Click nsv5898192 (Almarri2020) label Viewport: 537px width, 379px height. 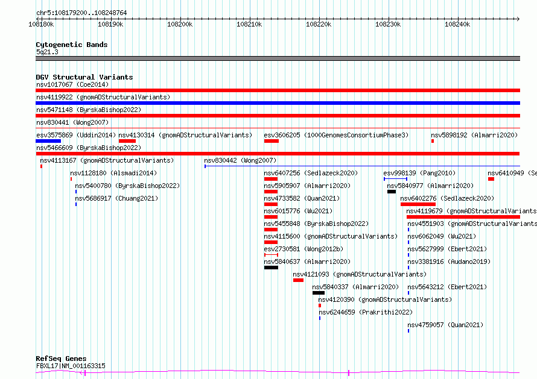tap(474, 135)
